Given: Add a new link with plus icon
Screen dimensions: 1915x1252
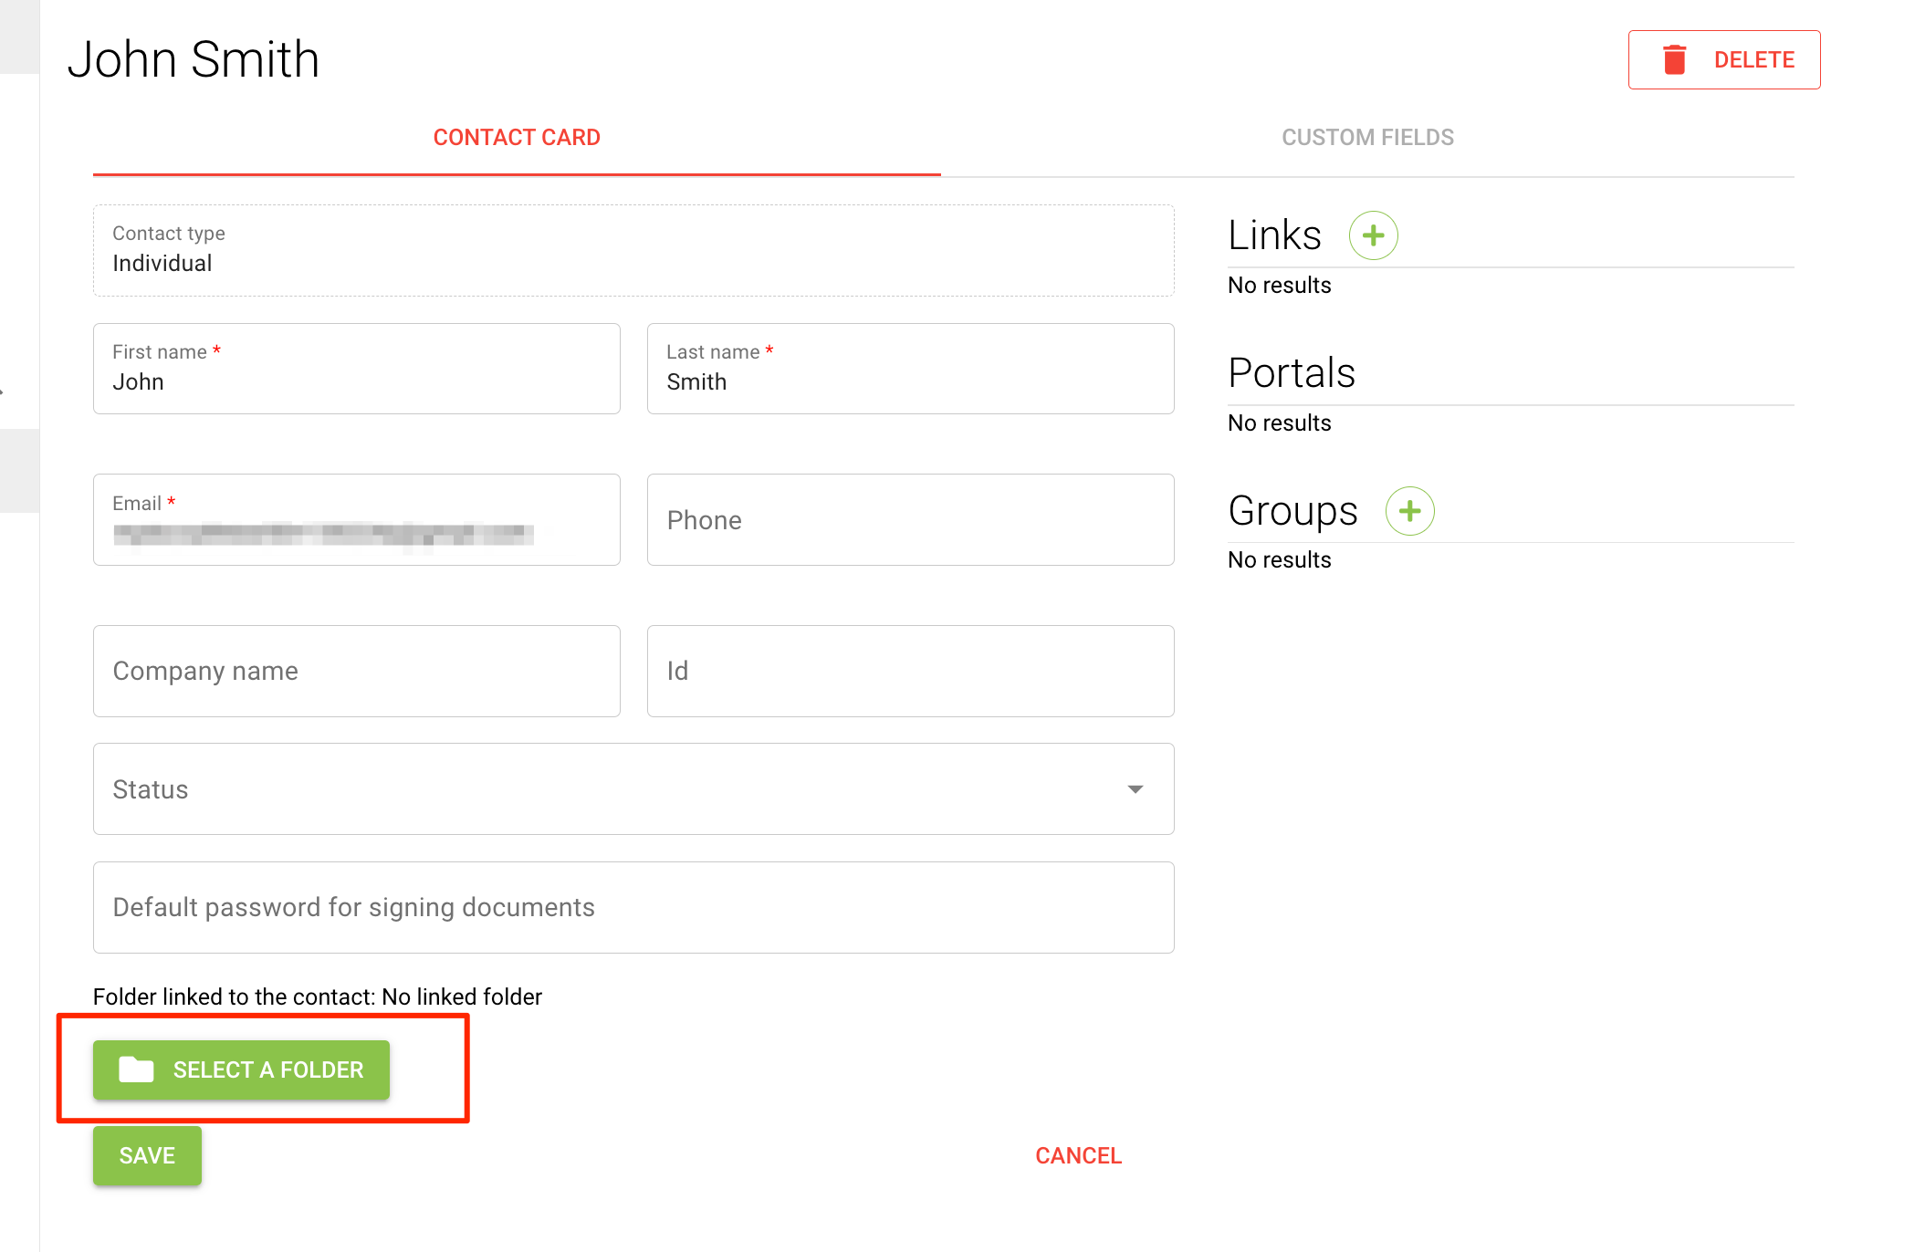Looking at the screenshot, I should point(1373,235).
